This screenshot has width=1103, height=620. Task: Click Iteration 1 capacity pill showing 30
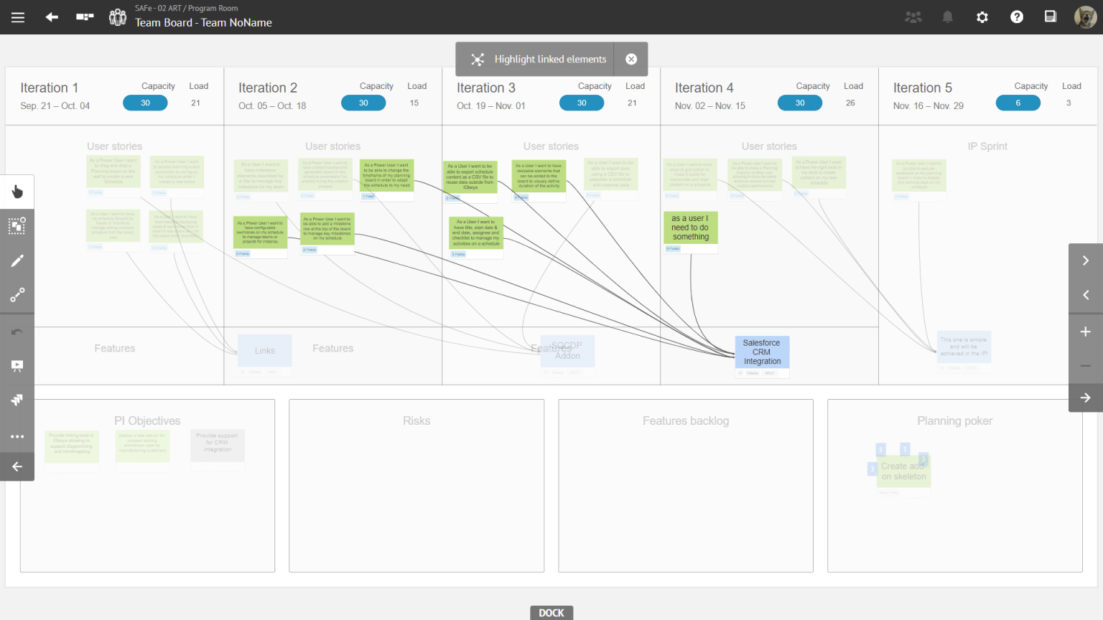click(x=145, y=103)
